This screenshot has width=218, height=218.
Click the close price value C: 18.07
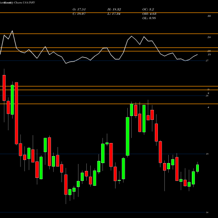79,14
